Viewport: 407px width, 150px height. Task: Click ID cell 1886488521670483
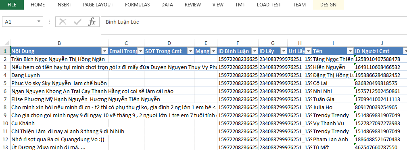coord(380,140)
